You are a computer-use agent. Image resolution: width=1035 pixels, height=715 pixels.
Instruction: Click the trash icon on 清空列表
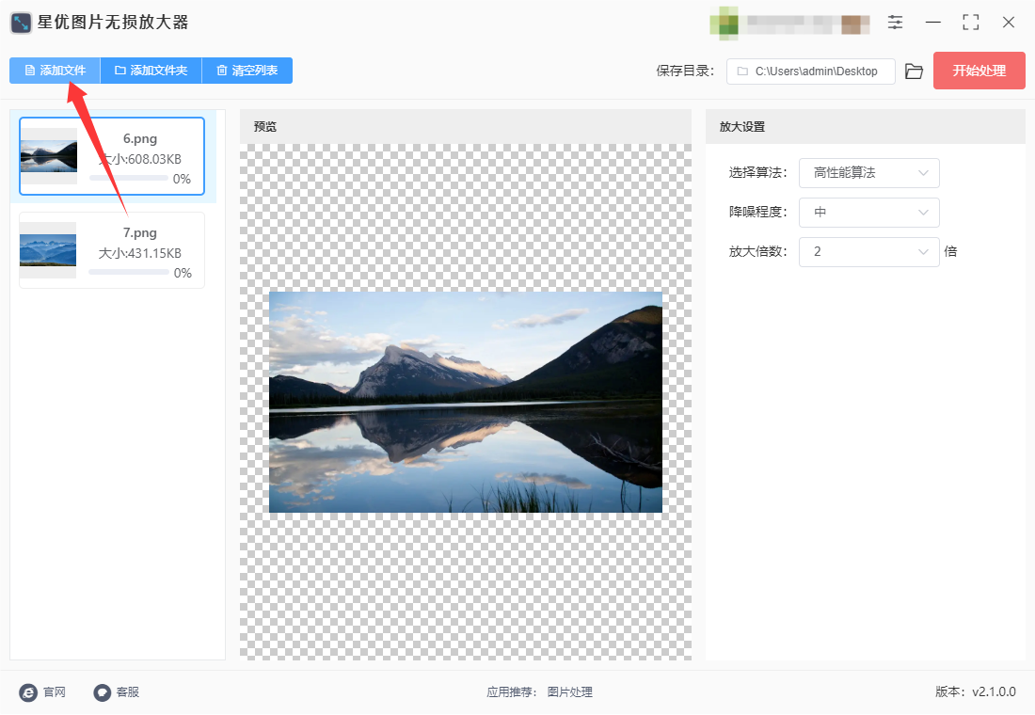pos(222,70)
